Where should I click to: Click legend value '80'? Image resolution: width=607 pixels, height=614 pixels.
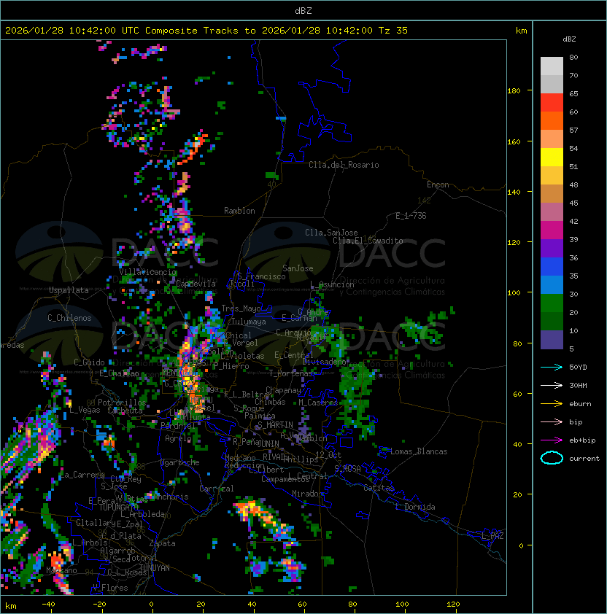click(x=573, y=57)
